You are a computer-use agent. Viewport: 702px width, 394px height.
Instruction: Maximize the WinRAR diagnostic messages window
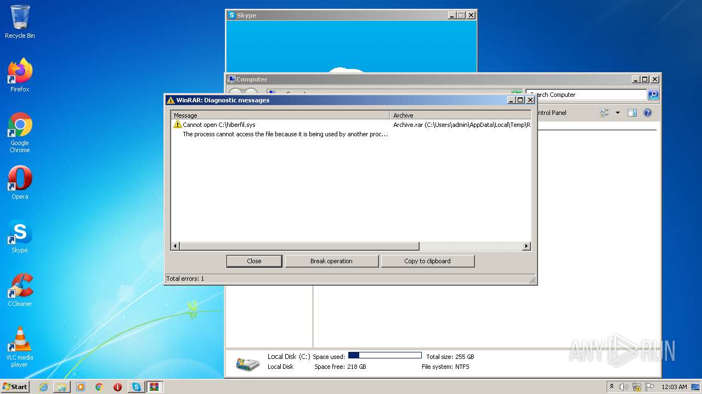(520, 100)
